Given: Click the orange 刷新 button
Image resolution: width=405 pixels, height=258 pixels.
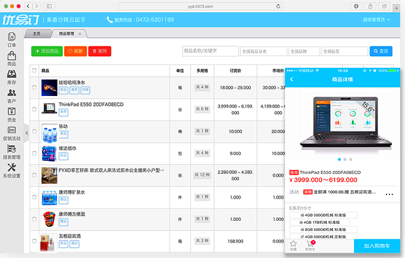Looking at the screenshot, I should [x=76, y=51].
